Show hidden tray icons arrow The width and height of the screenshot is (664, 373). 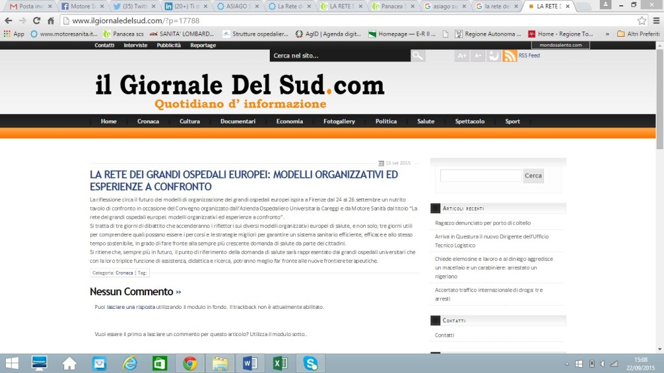pyautogui.click(x=567, y=364)
